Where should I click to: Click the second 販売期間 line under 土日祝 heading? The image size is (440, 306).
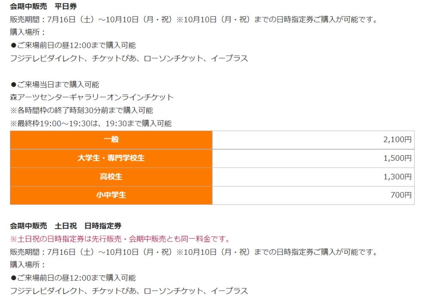[x=194, y=252]
